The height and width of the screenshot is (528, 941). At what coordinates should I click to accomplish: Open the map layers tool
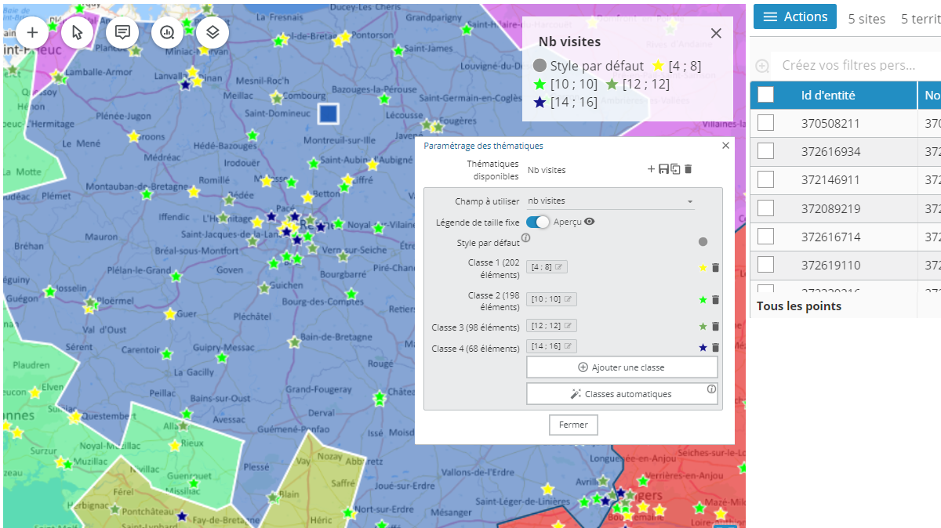coord(213,32)
